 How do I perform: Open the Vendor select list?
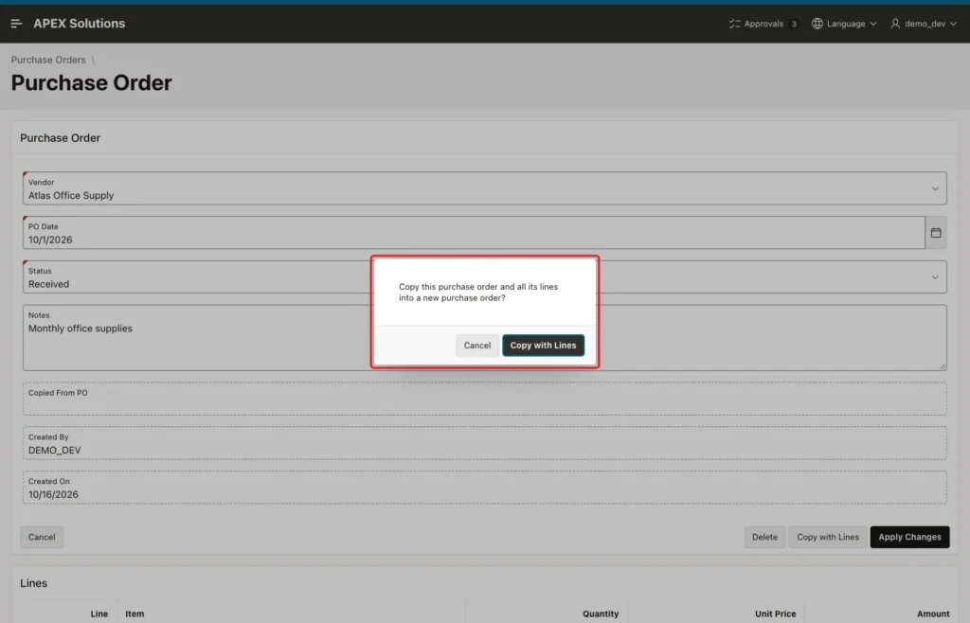click(x=484, y=188)
